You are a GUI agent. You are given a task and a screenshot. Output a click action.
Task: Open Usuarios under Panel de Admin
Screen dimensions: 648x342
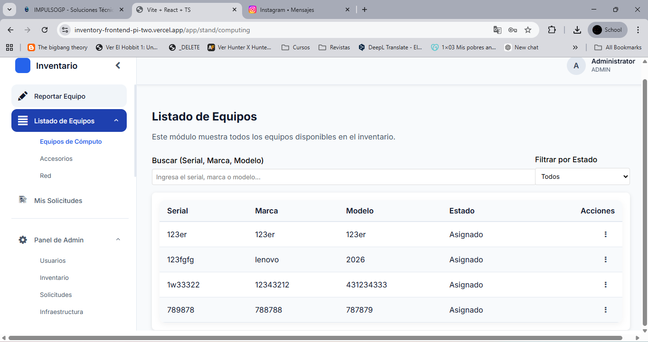click(53, 261)
